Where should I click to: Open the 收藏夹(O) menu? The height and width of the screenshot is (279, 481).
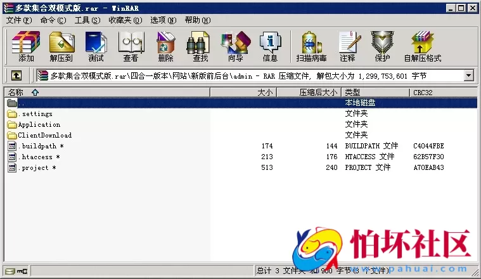[125, 20]
